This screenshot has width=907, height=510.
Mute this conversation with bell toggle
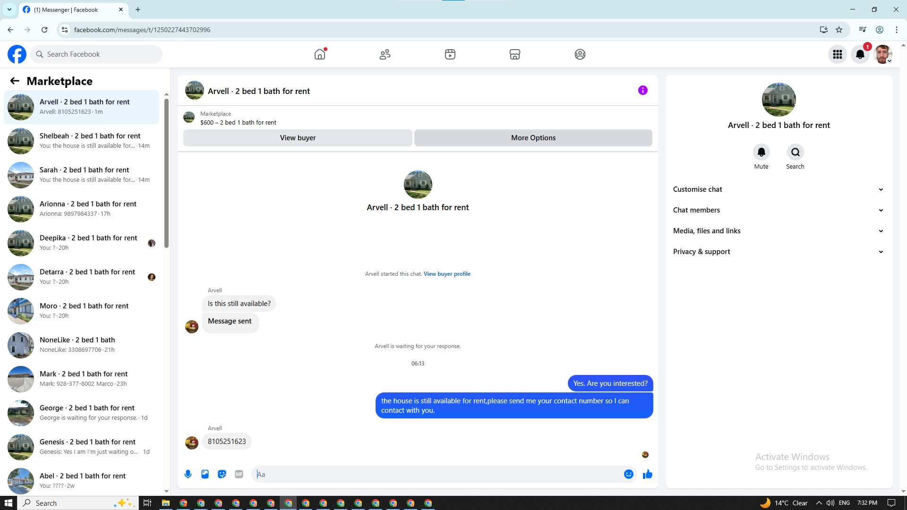click(x=761, y=153)
